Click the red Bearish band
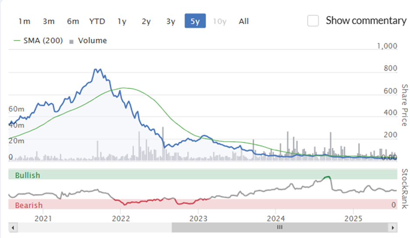The height and width of the screenshot is (238, 410). [x=203, y=204]
